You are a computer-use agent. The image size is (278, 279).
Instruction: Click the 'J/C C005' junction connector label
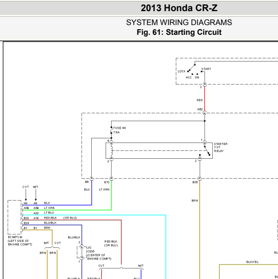(x=91, y=249)
